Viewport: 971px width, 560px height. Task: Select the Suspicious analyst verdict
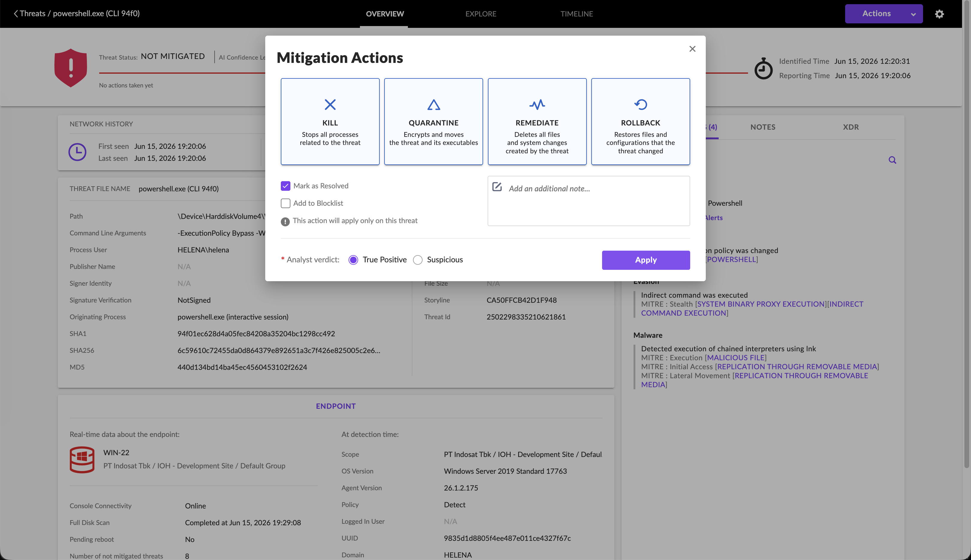(x=417, y=260)
